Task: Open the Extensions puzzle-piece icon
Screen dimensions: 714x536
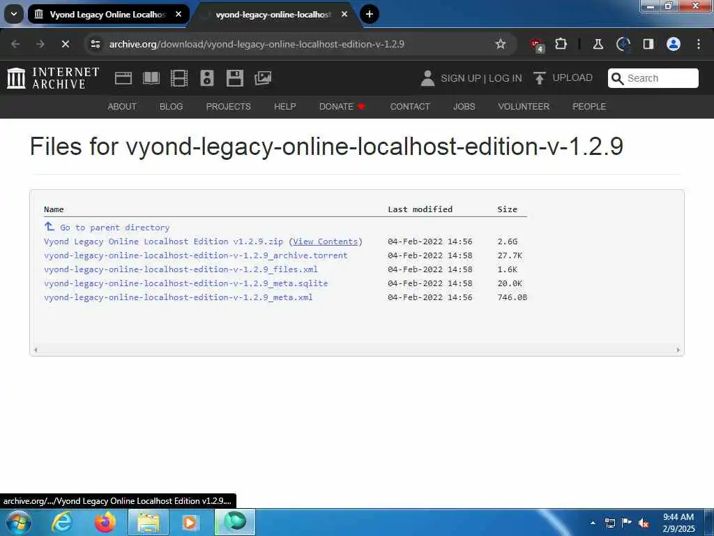Action: tap(561, 44)
